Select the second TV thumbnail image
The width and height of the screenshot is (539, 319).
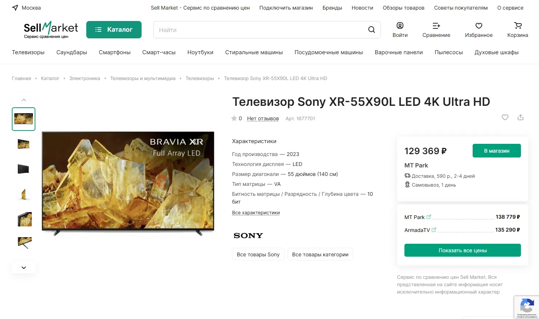tap(24, 144)
